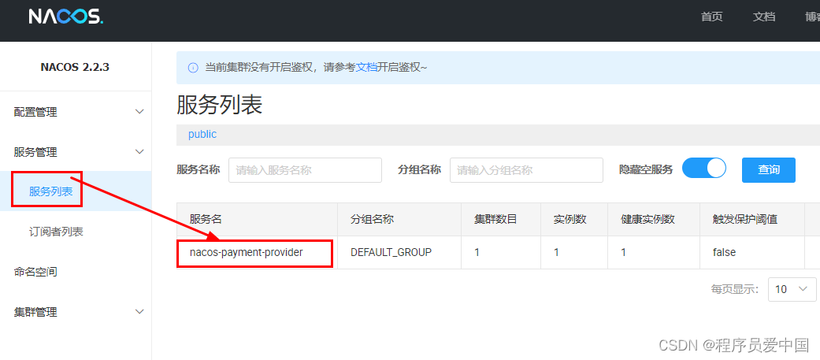Image resolution: width=820 pixels, height=360 pixels.
Task: Focus the 分组名称 input field
Action: [526, 170]
